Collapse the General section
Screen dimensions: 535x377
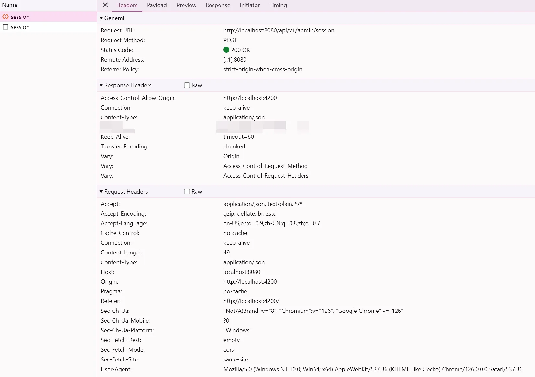click(101, 18)
